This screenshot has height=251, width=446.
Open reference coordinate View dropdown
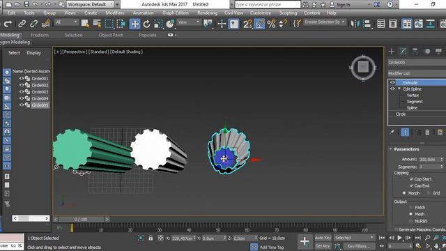[x=189, y=22]
